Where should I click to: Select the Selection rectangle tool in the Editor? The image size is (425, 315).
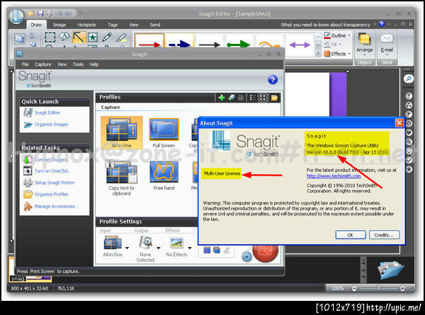(x=50, y=37)
